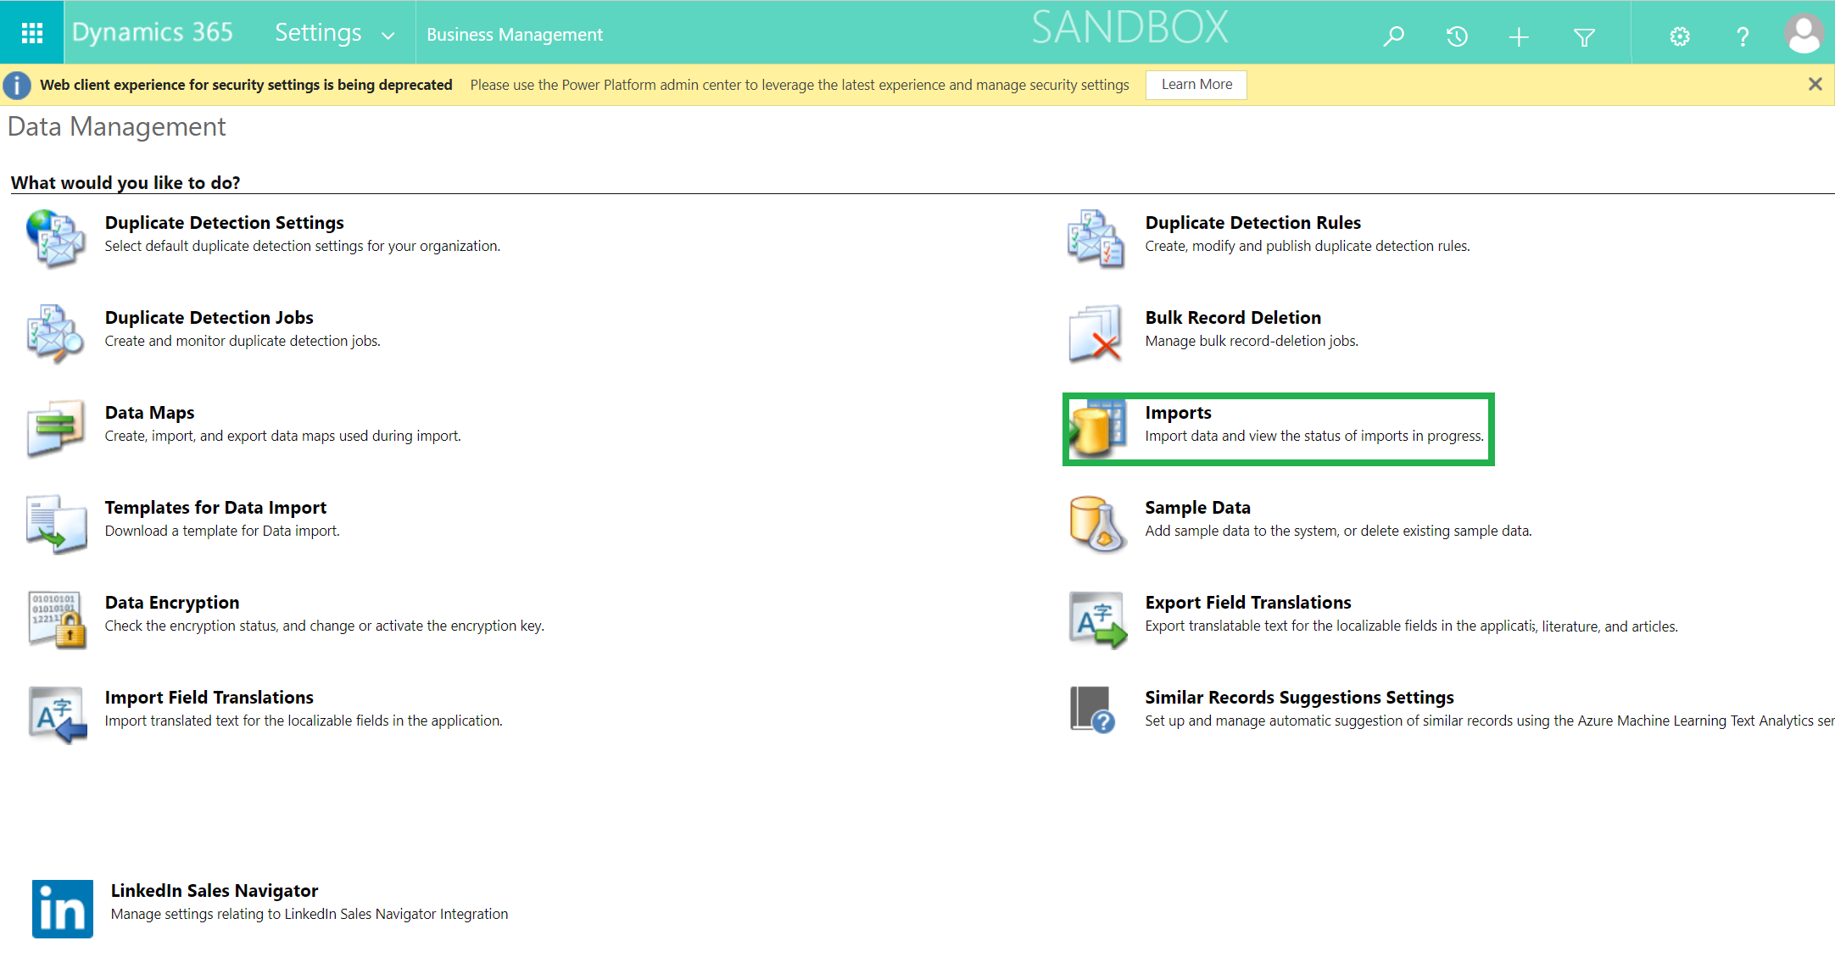Click the plus quick create icon

tap(1519, 36)
